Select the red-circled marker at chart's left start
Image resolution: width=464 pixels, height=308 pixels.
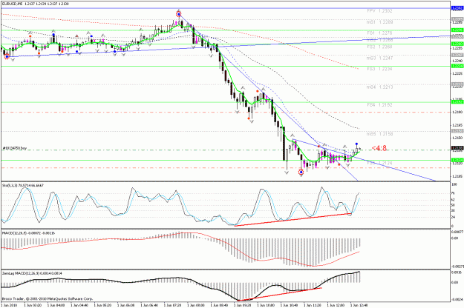click(7, 56)
